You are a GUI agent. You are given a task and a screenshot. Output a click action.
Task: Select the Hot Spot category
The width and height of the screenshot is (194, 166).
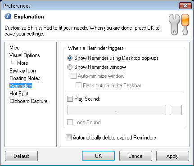19,94
